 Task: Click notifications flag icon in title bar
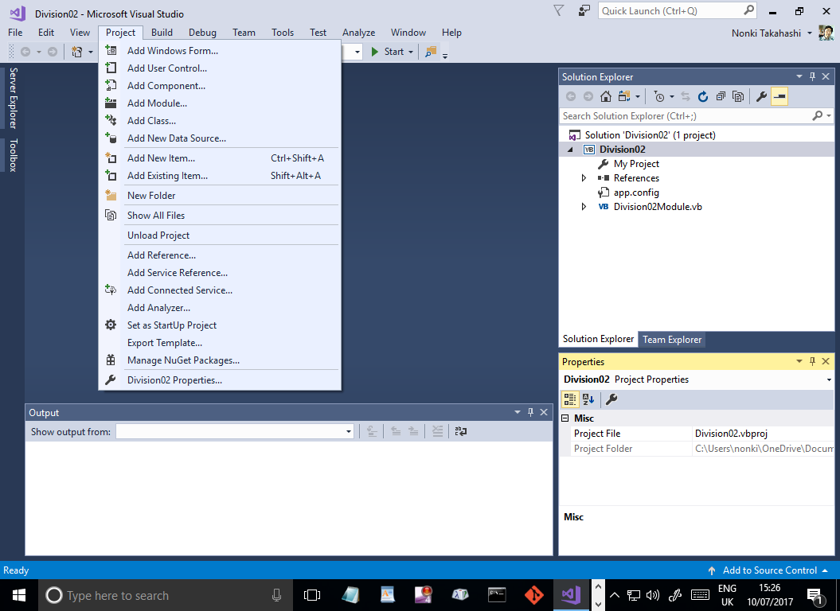(558, 10)
